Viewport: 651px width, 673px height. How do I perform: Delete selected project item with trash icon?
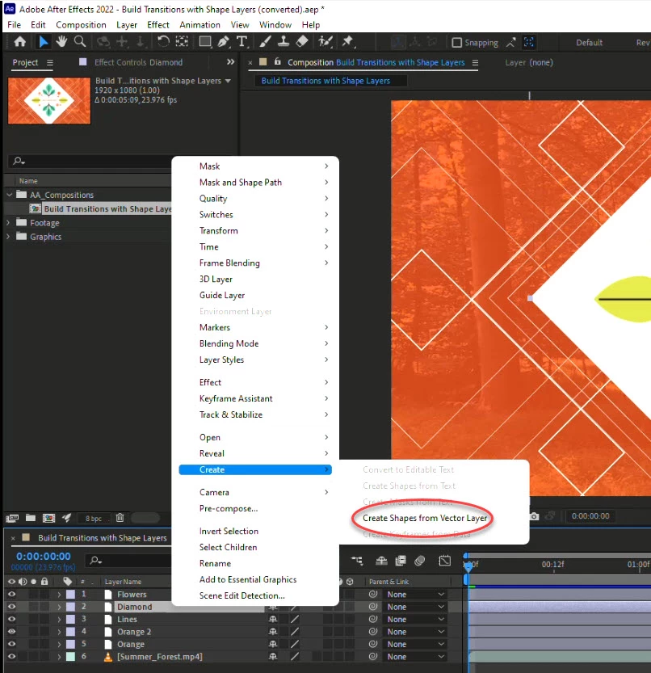(120, 518)
